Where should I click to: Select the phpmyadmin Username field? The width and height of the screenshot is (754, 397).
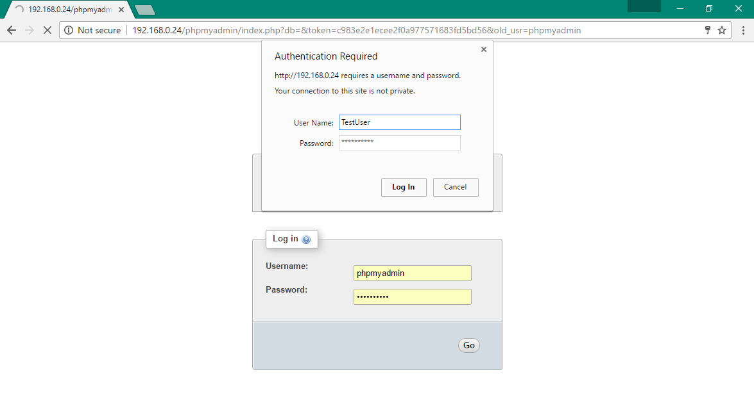tap(413, 273)
